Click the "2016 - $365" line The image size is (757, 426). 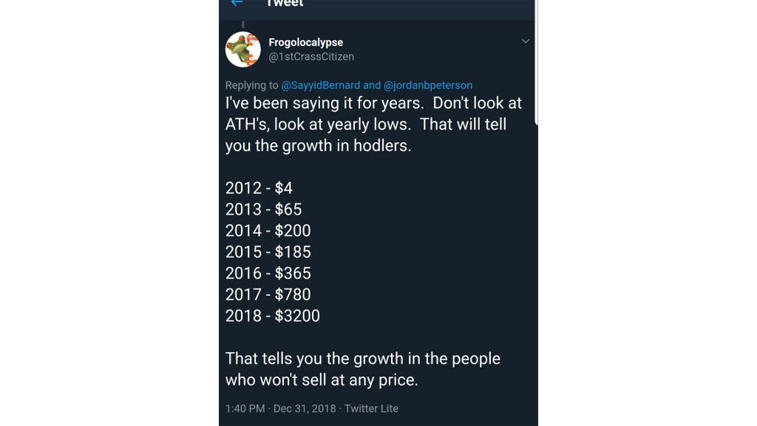268,274
